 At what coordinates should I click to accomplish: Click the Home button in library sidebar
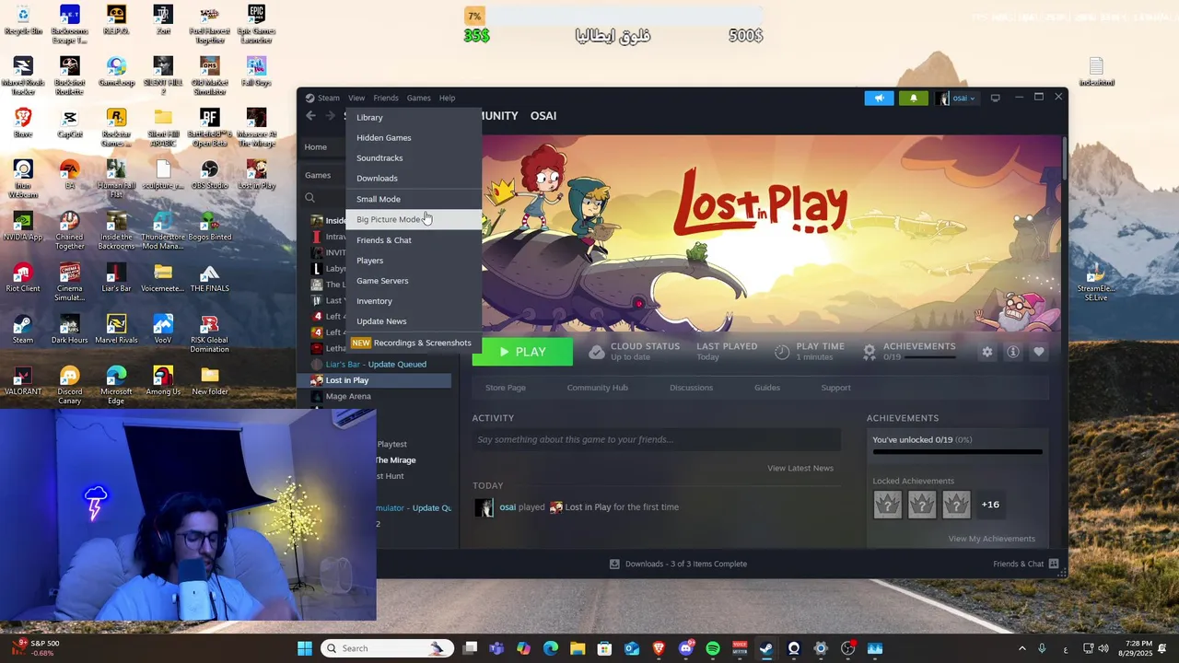pos(316,147)
